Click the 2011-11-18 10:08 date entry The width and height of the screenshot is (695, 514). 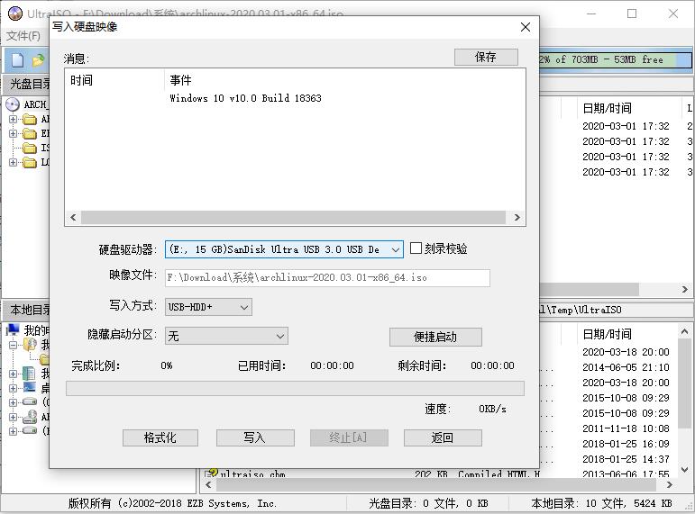pos(626,428)
